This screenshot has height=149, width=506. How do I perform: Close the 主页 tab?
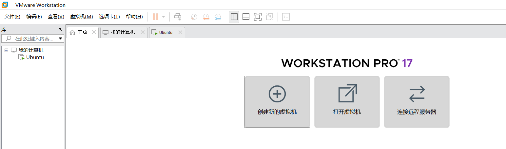(x=94, y=32)
